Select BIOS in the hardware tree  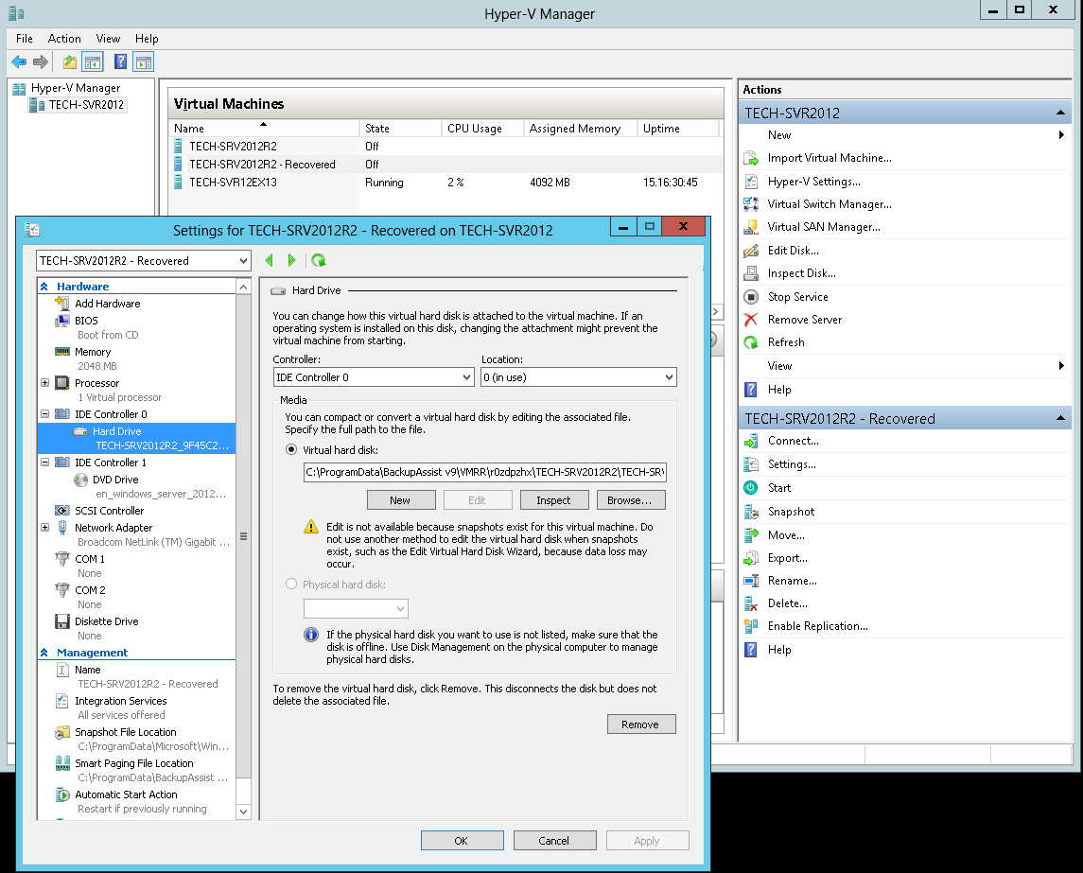[86, 321]
